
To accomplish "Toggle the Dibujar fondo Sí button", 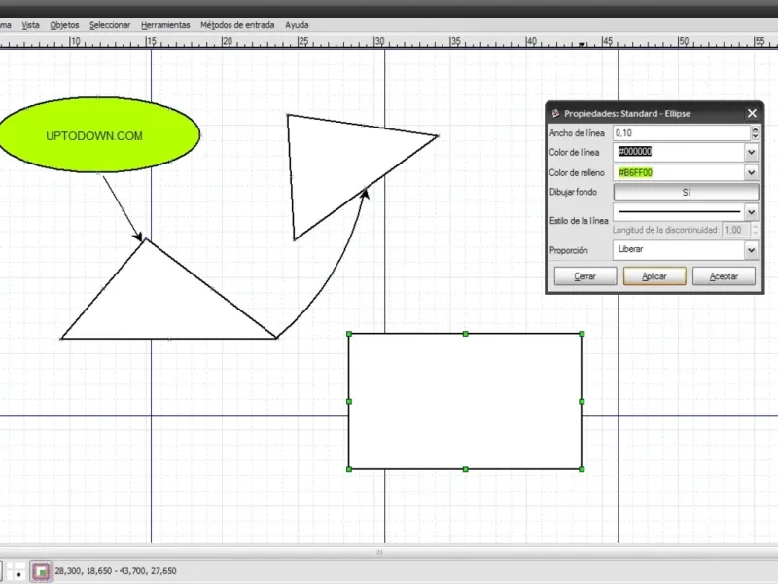I will tap(687, 192).
